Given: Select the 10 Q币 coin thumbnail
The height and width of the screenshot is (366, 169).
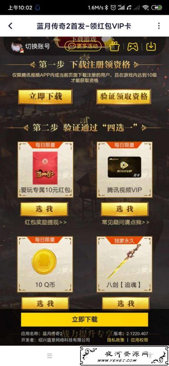Looking at the screenshot, I should [x=44, y=261].
